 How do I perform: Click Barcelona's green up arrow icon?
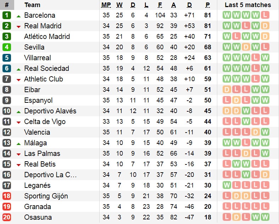pos(18,16)
